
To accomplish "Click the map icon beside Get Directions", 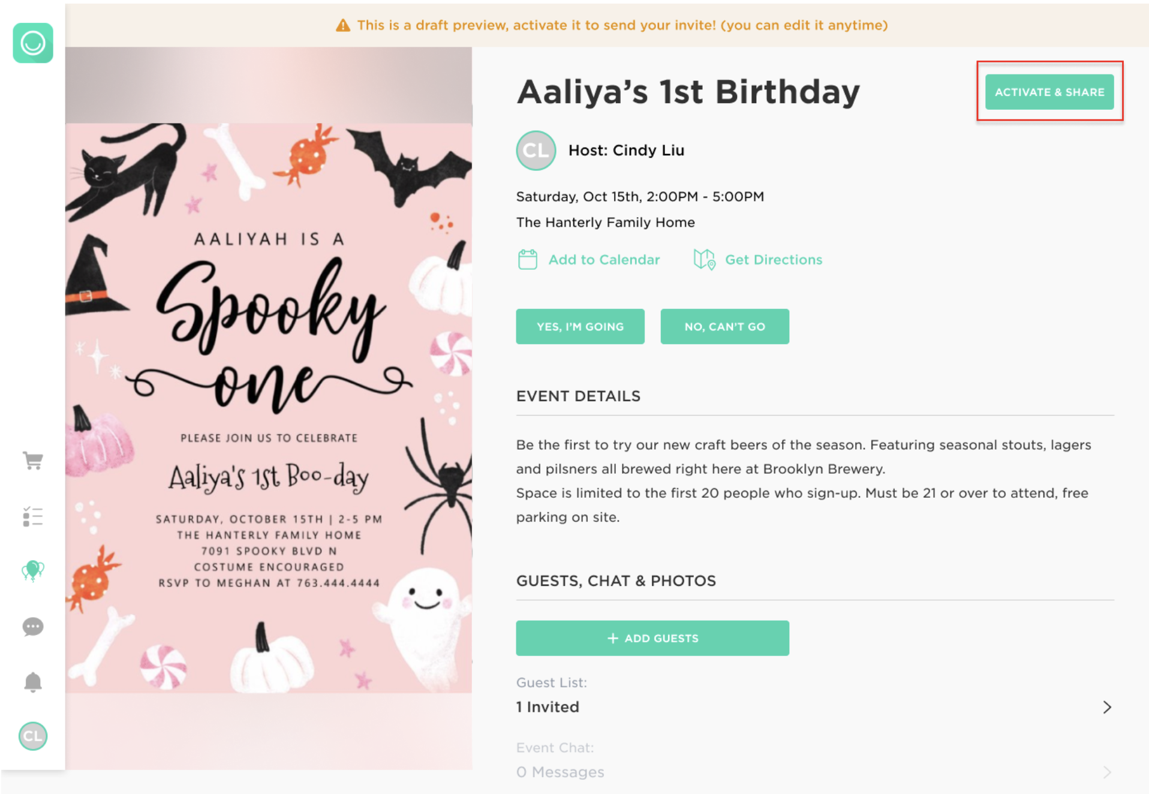I will click(704, 260).
